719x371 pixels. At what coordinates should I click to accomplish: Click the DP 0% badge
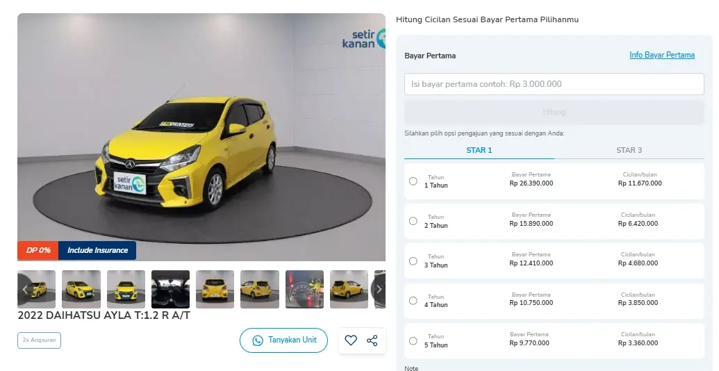pyautogui.click(x=38, y=250)
